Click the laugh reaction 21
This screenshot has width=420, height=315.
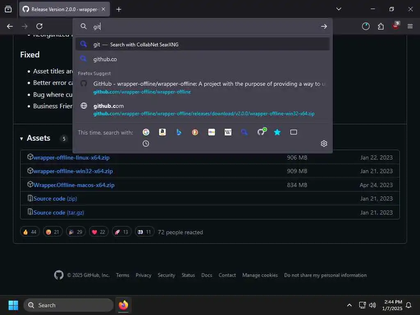point(52,232)
